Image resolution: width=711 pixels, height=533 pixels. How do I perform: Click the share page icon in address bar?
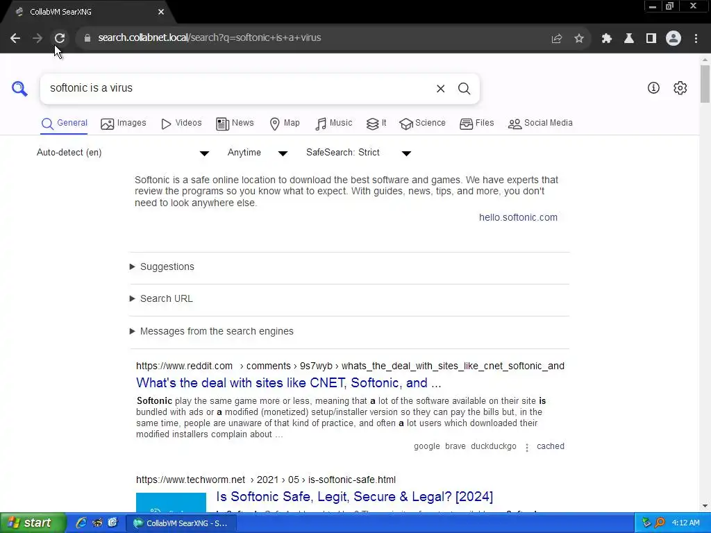click(x=557, y=39)
